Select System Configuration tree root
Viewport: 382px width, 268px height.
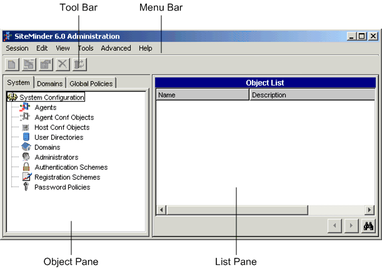click(52, 97)
